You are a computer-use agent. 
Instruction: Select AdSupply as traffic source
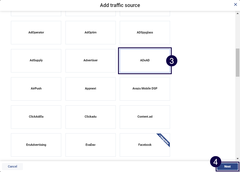point(36,60)
